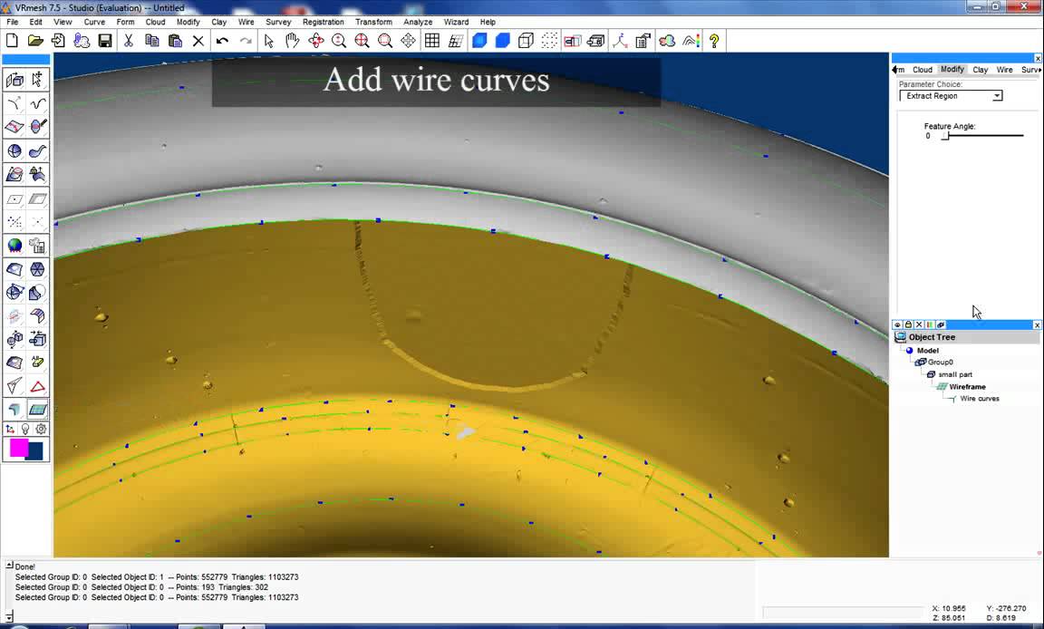The image size is (1044, 629).
Task: Open the Transform menu
Action: pyautogui.click(x=373, y=22)
